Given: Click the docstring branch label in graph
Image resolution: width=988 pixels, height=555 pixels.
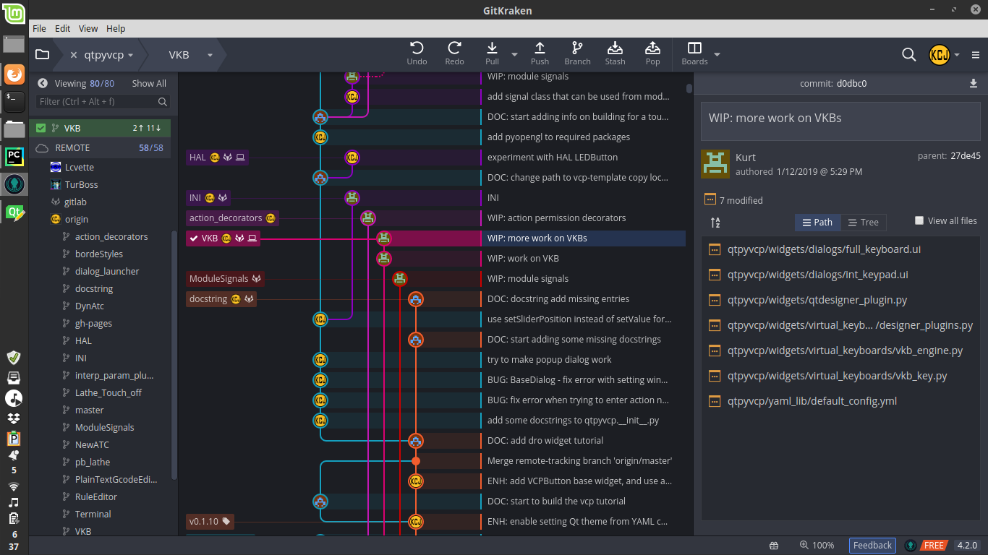Looking at the screenshot, I should [x=221, y=298].
